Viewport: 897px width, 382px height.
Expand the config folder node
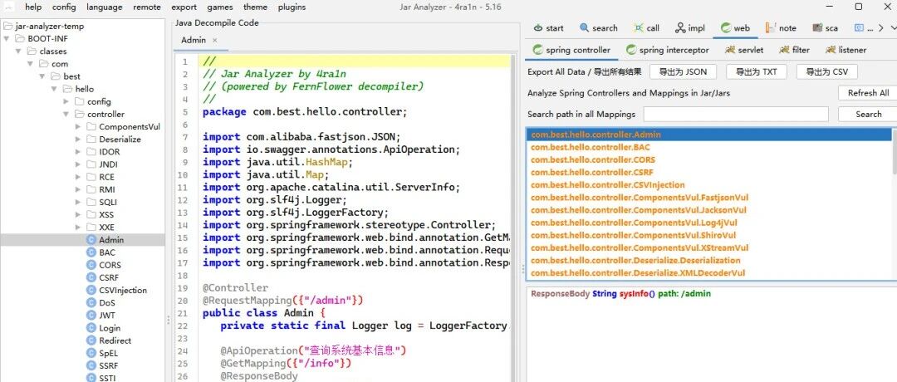pyautogui.click(x=66, y=101)
